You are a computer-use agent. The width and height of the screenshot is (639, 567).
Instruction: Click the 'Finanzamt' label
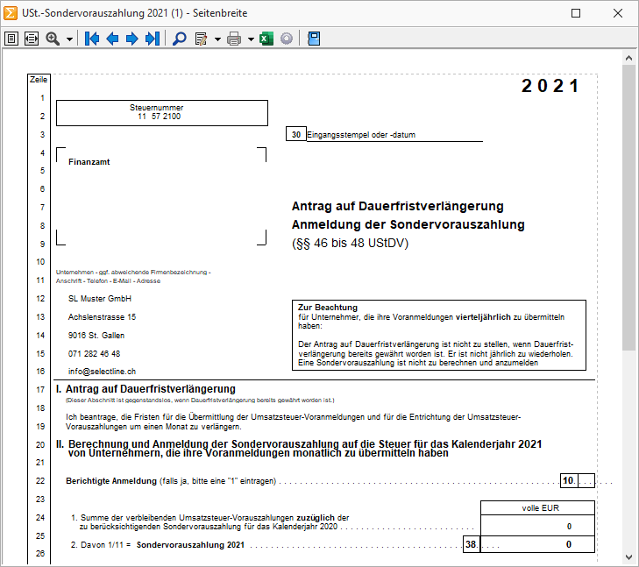tap(89, 162)
